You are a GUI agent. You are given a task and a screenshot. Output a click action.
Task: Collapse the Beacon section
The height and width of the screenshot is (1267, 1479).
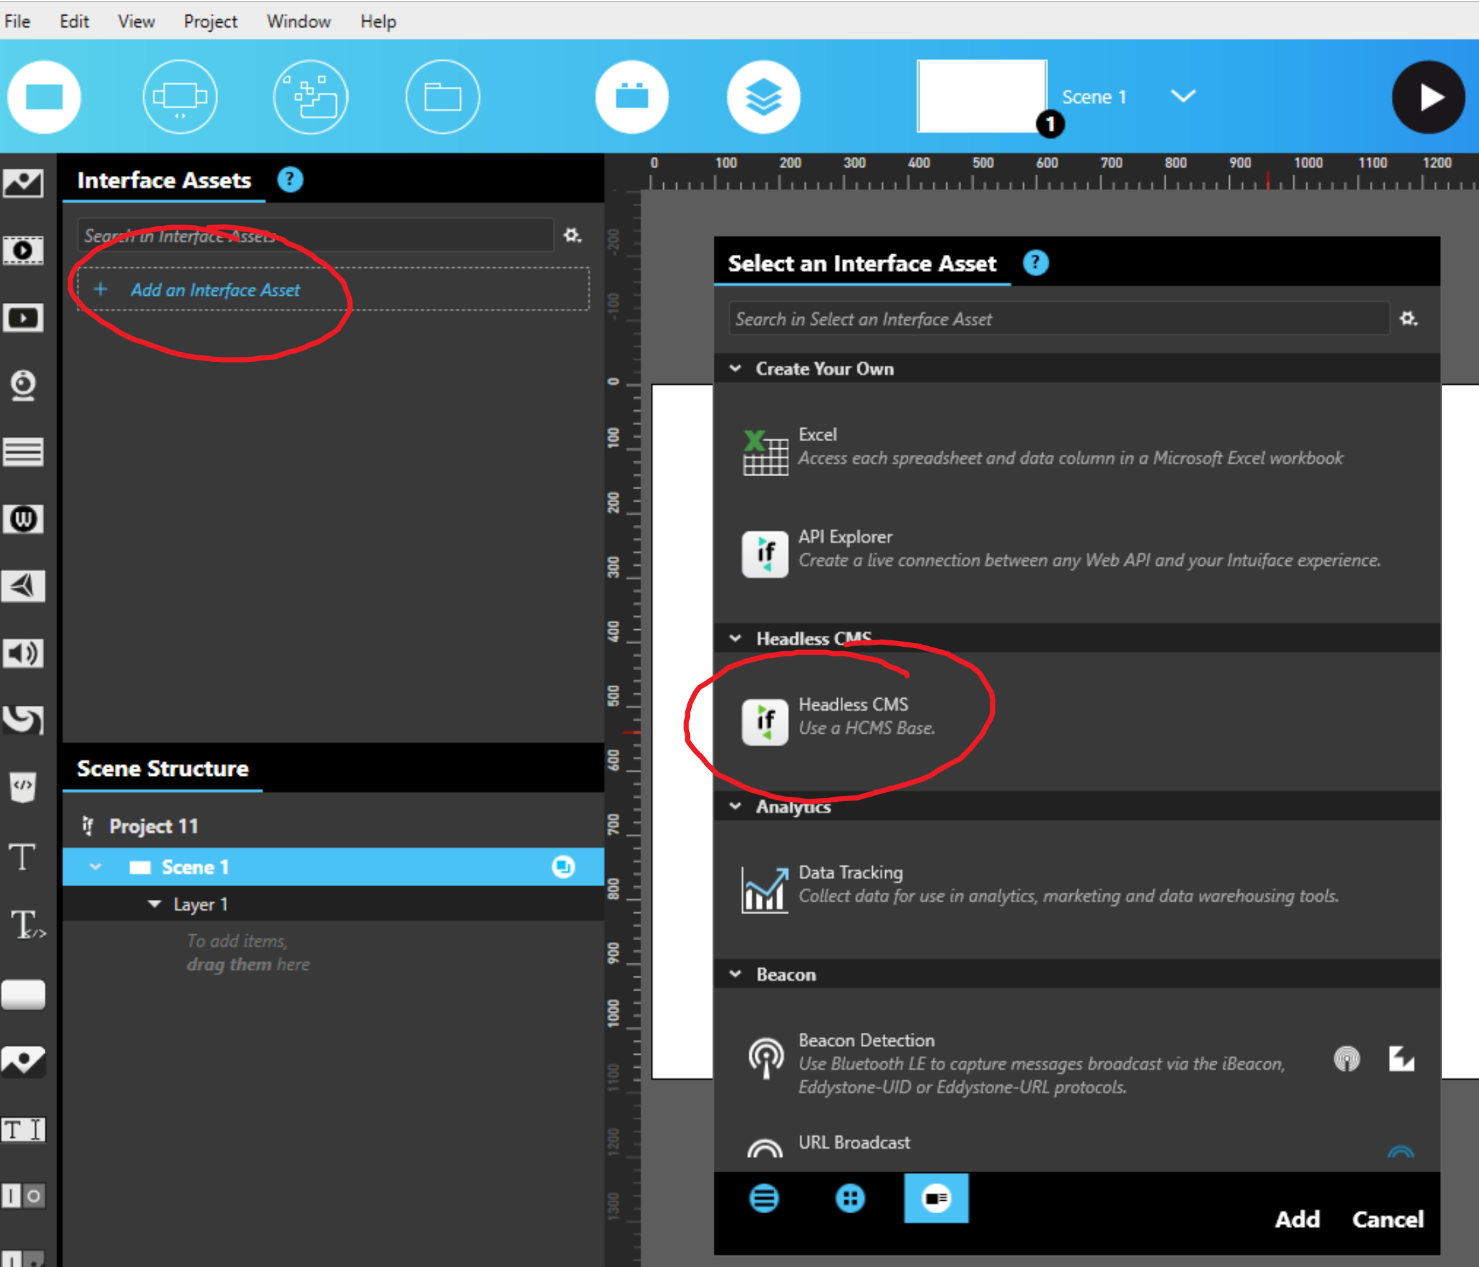pos(735,974)
